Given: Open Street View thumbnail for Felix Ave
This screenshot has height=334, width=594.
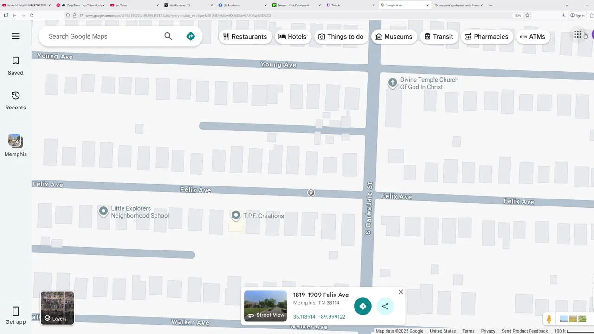Looking at the screenshot, I should pyautogui.click(x=265, y=306).
